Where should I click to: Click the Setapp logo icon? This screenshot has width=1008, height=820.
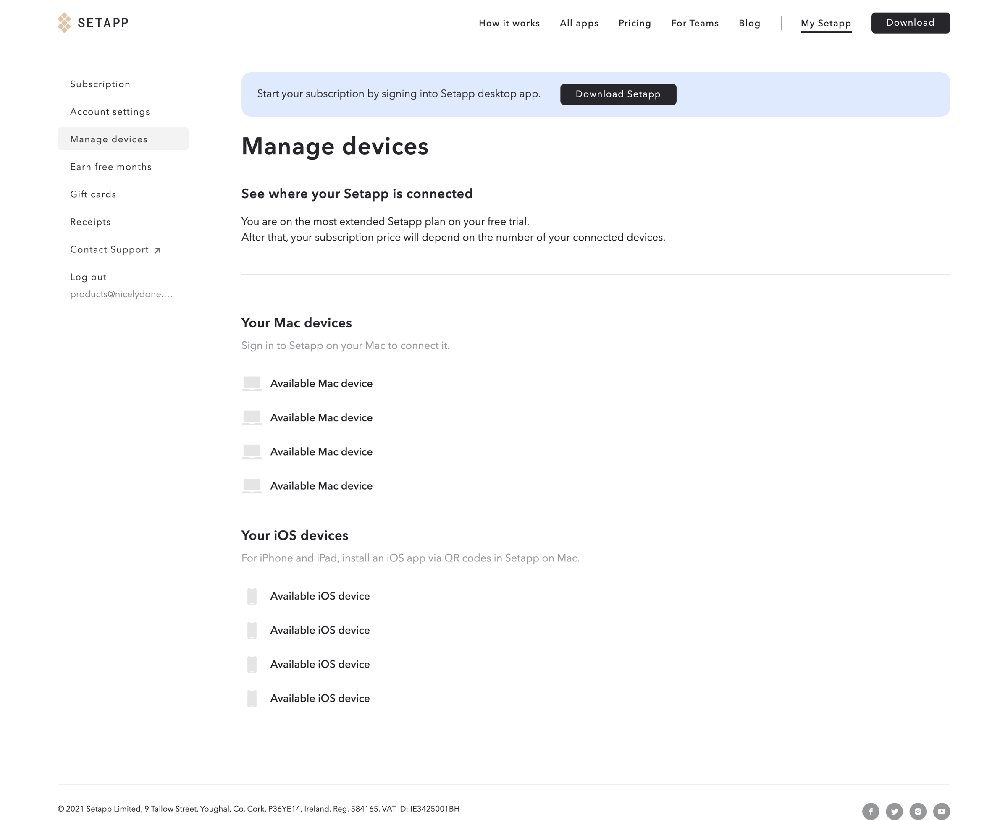[x=64, y=23]
